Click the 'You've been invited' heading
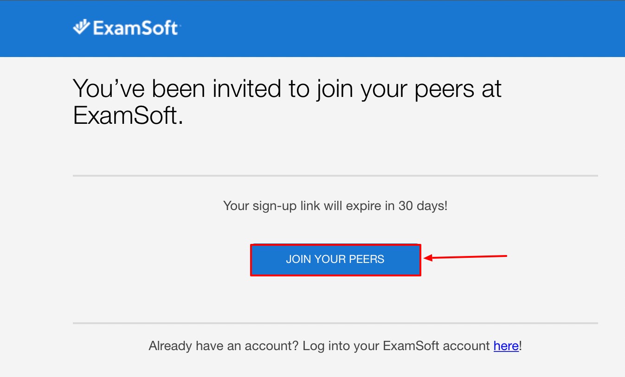Screen dimensions: 625x377 (x=288, y=88)
